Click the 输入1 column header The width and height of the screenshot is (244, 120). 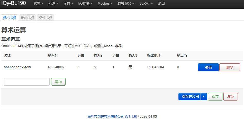point(52,56)
